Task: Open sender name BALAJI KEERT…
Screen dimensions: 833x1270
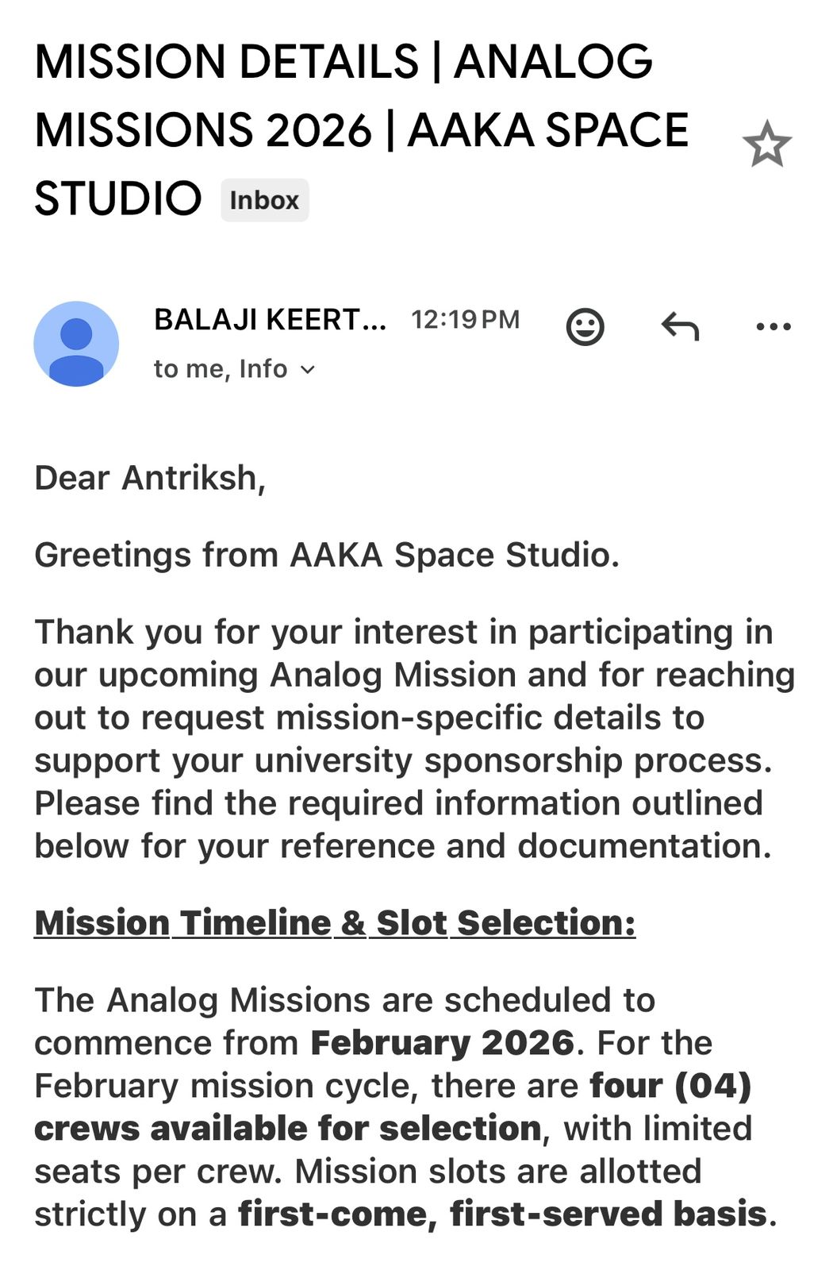Action: tap(270, 320)
